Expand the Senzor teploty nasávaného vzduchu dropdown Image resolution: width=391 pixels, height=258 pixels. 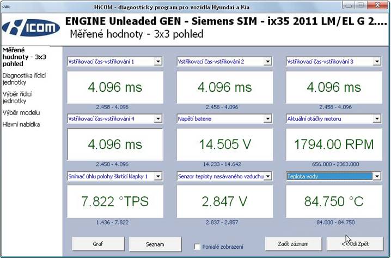pos(267,176)
